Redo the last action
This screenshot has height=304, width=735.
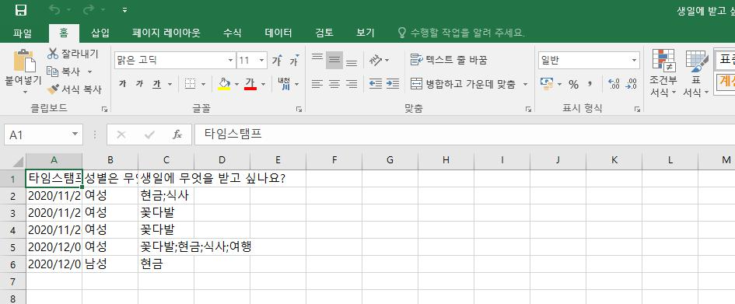pos(89,10)
